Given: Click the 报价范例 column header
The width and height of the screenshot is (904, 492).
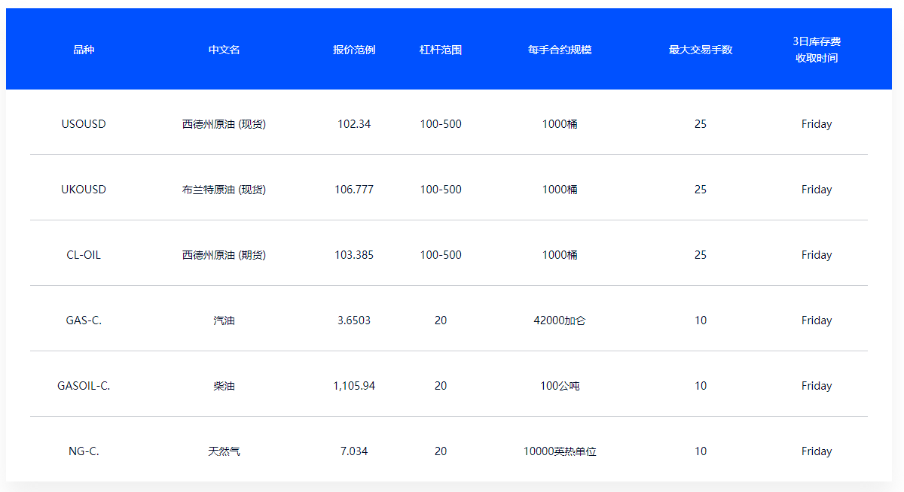Looking at the screenshot, I should pyautogui.click(x=354, y=50).
